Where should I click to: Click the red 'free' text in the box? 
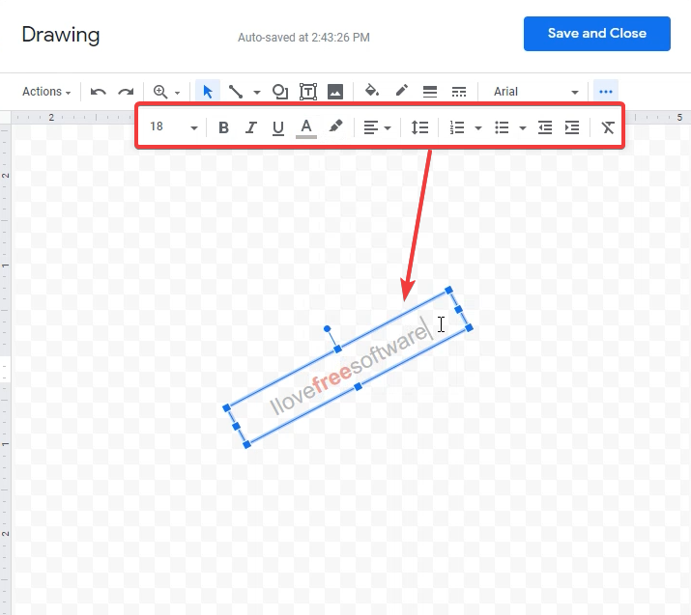pos(332,381)
